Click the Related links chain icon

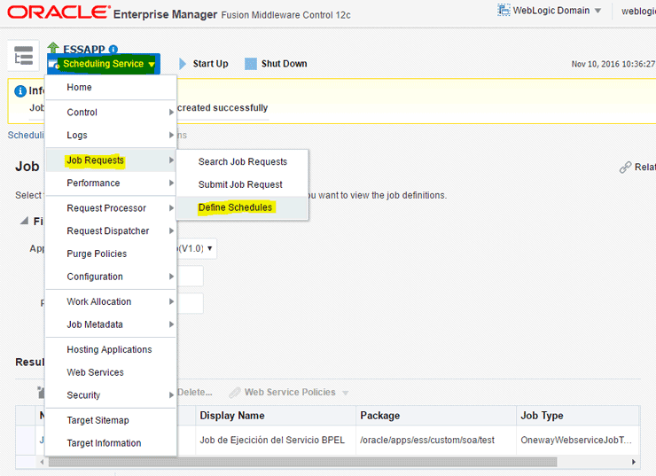point(626,168)
